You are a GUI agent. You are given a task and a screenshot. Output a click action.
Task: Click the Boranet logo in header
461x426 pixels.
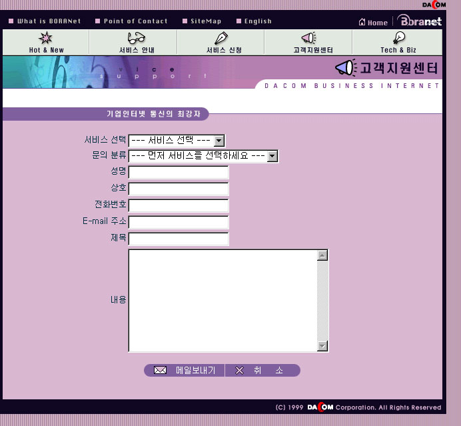420,20
